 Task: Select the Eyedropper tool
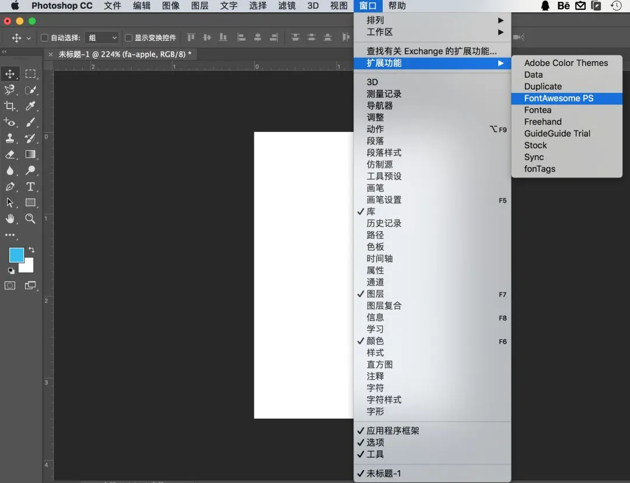(30, 106)
